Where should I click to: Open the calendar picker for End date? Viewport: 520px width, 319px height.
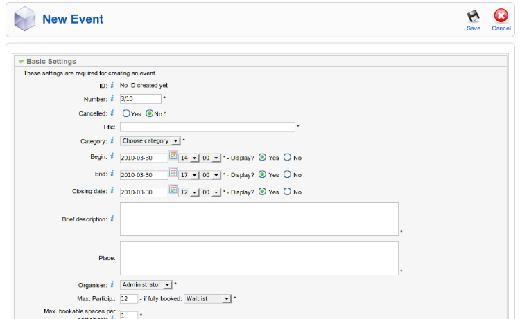click(x=173, y=173)
